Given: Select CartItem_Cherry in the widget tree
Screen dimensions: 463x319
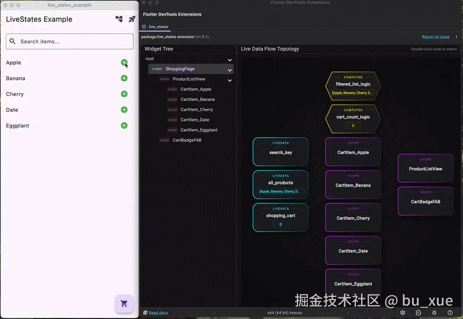Looking at the screenshot, I should [x=197, y=109].
